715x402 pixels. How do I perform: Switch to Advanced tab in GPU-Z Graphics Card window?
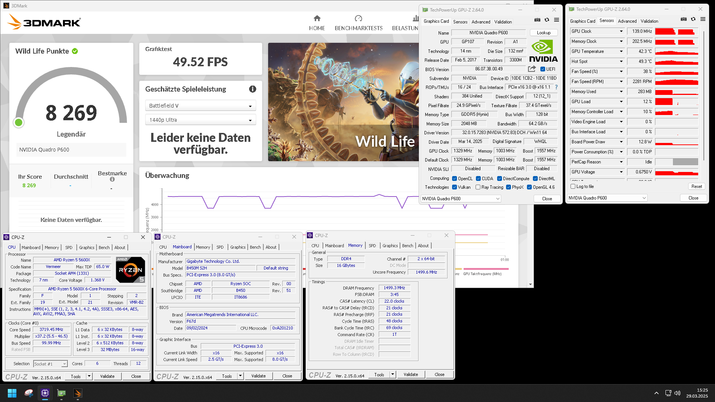[481, 22]
